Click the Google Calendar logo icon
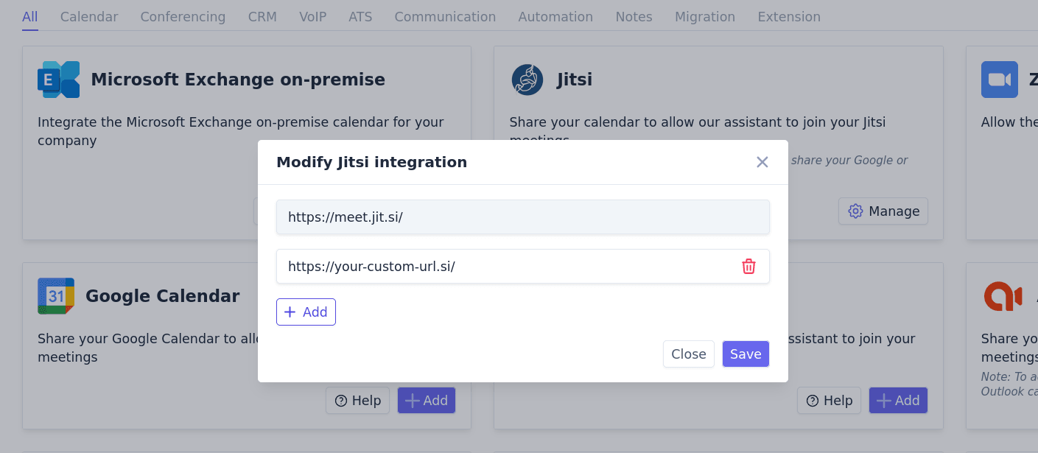 pyautogui.click(x=56, y=296)
